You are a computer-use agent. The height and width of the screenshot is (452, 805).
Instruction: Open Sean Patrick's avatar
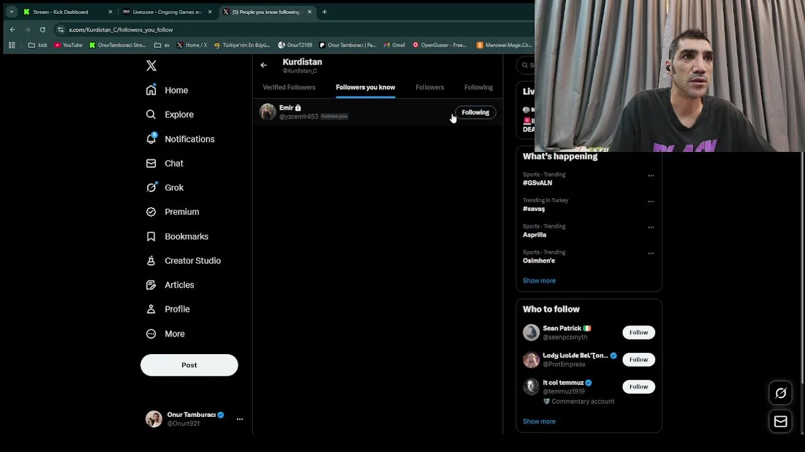[x=531, y=332]
